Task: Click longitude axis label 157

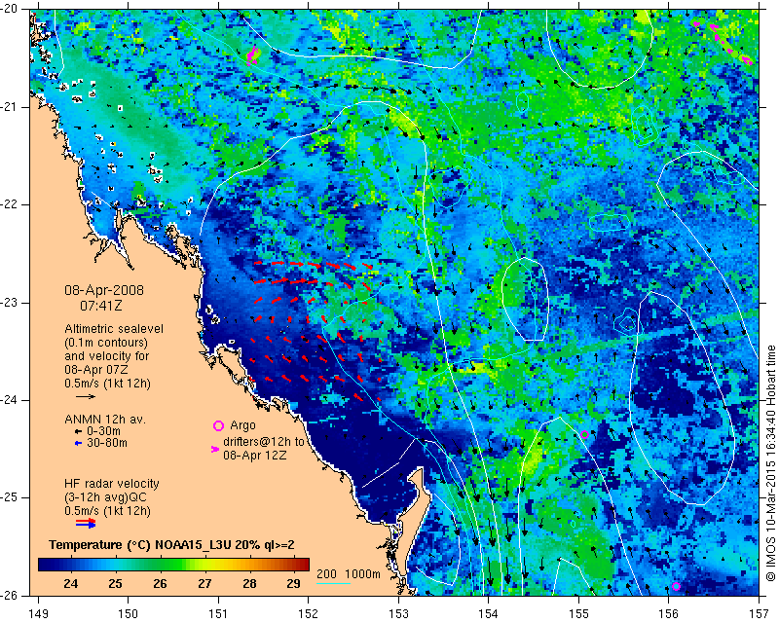Action: (x=760, y=614)
